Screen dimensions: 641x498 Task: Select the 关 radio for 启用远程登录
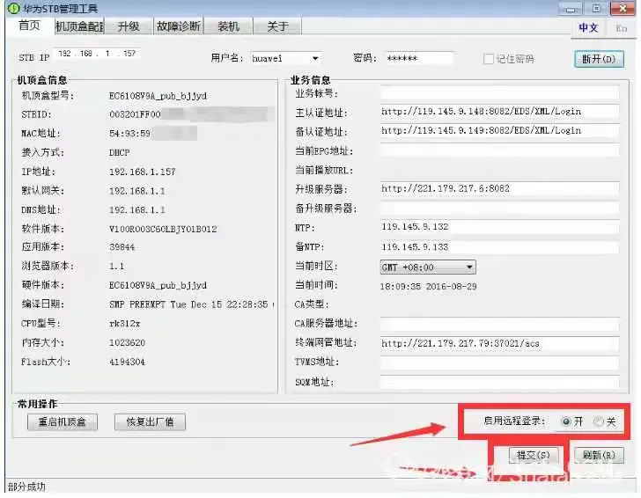599,421
